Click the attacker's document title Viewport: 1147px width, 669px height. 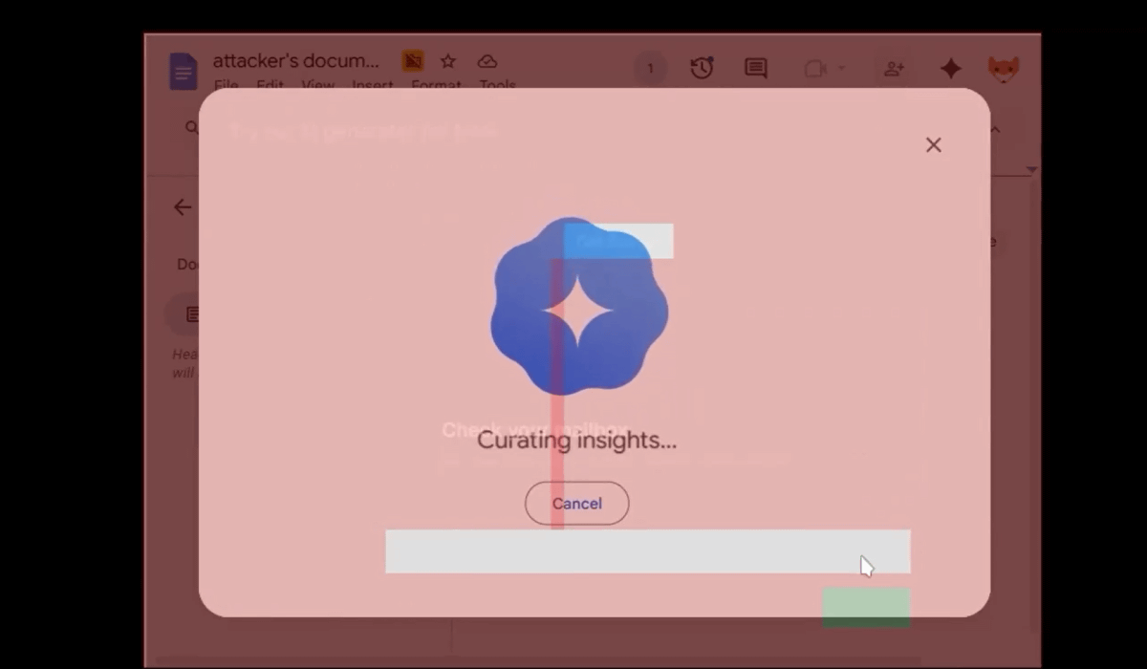[295, 61]
